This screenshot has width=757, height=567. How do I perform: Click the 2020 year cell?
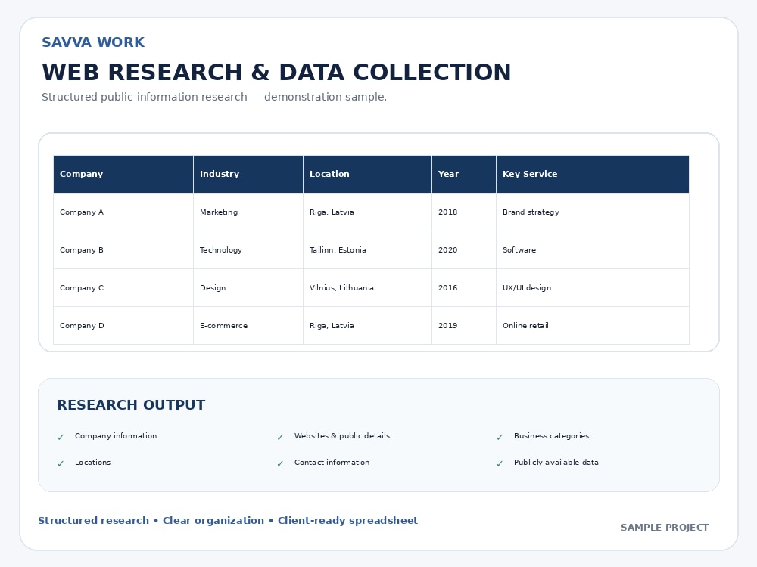click(x=464, y=249)
